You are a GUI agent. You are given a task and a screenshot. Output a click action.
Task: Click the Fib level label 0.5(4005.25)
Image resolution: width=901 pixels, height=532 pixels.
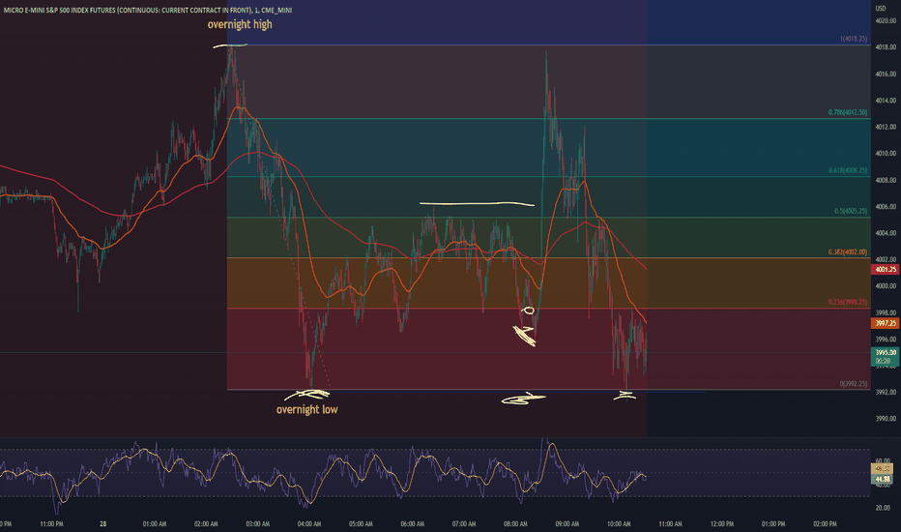[851, 211]
